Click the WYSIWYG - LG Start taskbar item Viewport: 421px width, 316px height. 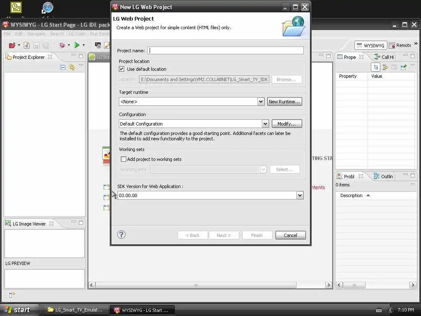[x=142, y=310]
